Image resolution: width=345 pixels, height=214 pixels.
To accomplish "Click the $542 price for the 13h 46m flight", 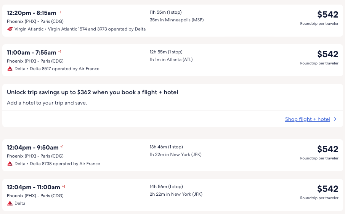I will click(327, 149).
